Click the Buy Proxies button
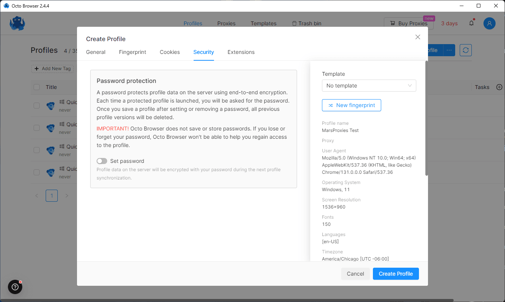 [409, 23]
